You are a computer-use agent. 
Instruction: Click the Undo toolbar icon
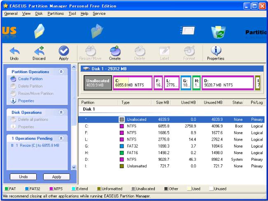tap(14, 51)
